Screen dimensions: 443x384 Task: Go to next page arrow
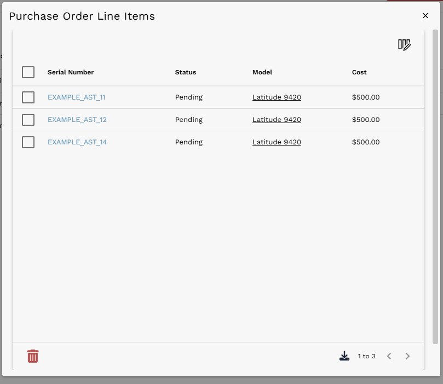pyautogui.click(x=407, y=356)
